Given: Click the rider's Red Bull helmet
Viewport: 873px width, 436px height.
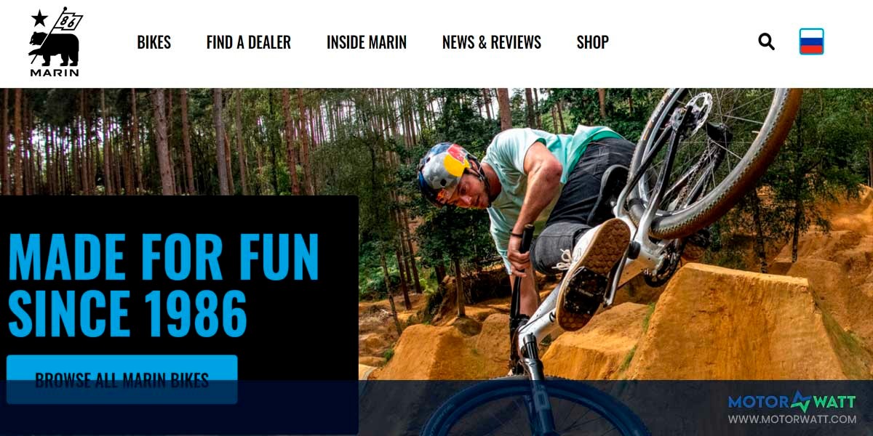Looking at the screenshot, I should 446,172.
